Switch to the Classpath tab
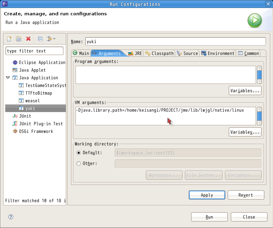Viewport: 273px width, 228px height. (159, 53)
